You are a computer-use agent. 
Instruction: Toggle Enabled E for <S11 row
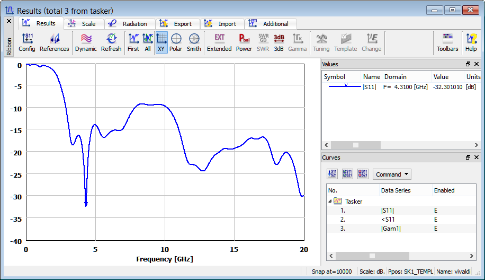[436, 220]
